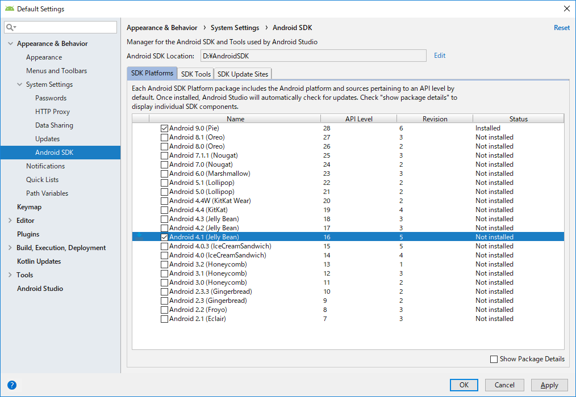Screen dimensions: 576x397
Task: Check Android 5.0 (Lollipop) checkbox
Action: coord(164,192)
